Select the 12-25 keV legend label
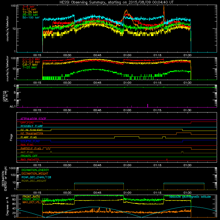The height and width of the screenshot is (220, 220). click(30, 12)
